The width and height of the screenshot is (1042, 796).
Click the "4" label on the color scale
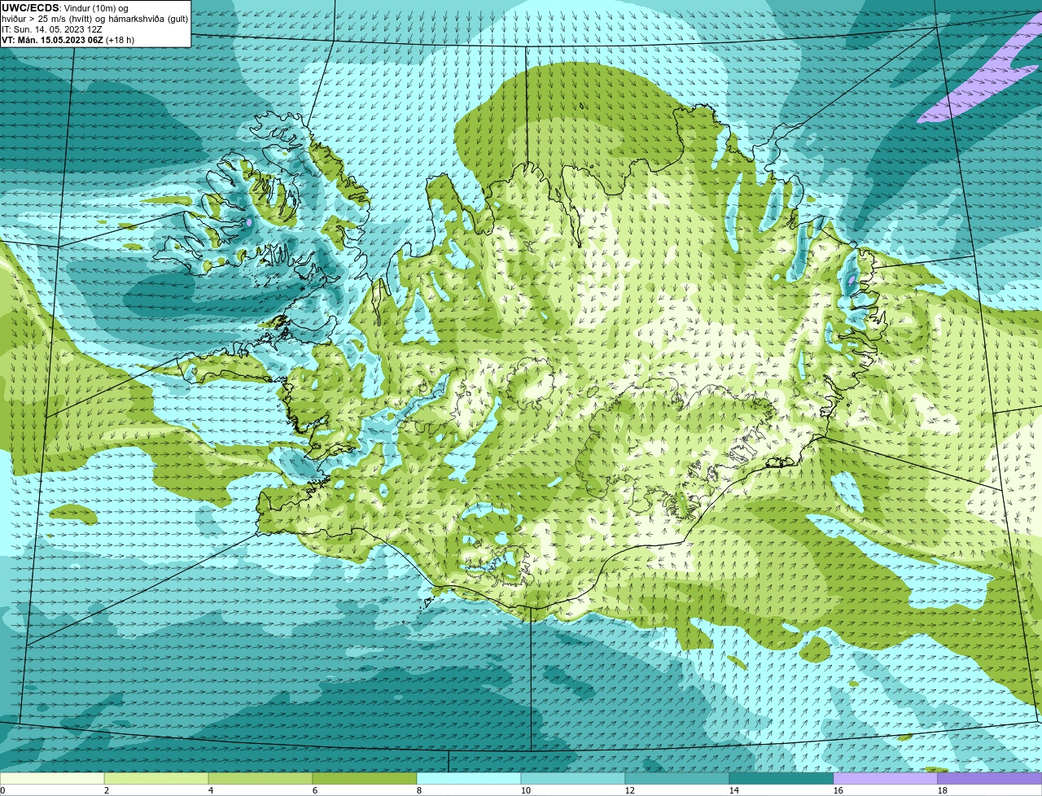pyautogui.click(x=211, y=790)
